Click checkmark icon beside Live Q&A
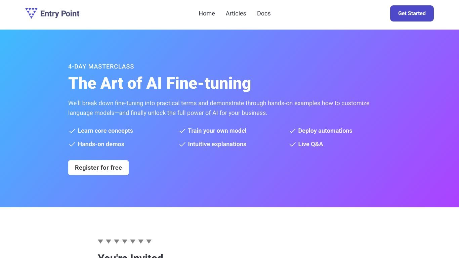This screenshot has height=258, width=459. [292, 144]
